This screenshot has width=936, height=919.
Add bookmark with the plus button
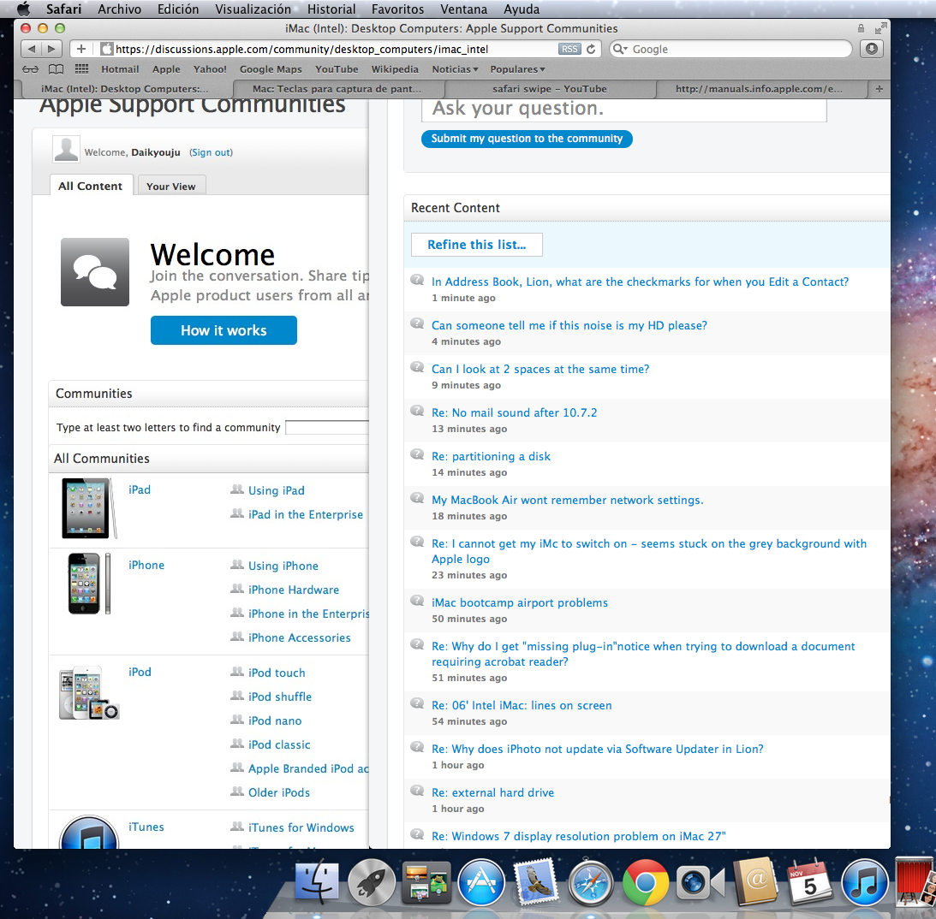pos(81,49)
